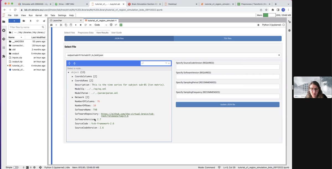Open the file browser sidebar icon

click(x=4, y=22)
